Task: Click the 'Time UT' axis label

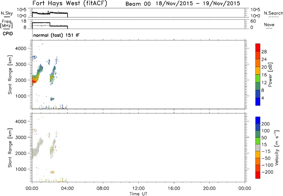Action: click(138, 194)
